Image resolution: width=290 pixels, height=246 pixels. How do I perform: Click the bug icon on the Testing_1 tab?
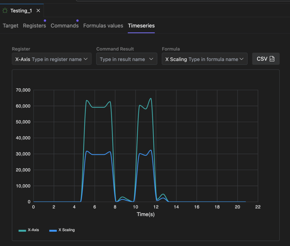click(5, 11)
